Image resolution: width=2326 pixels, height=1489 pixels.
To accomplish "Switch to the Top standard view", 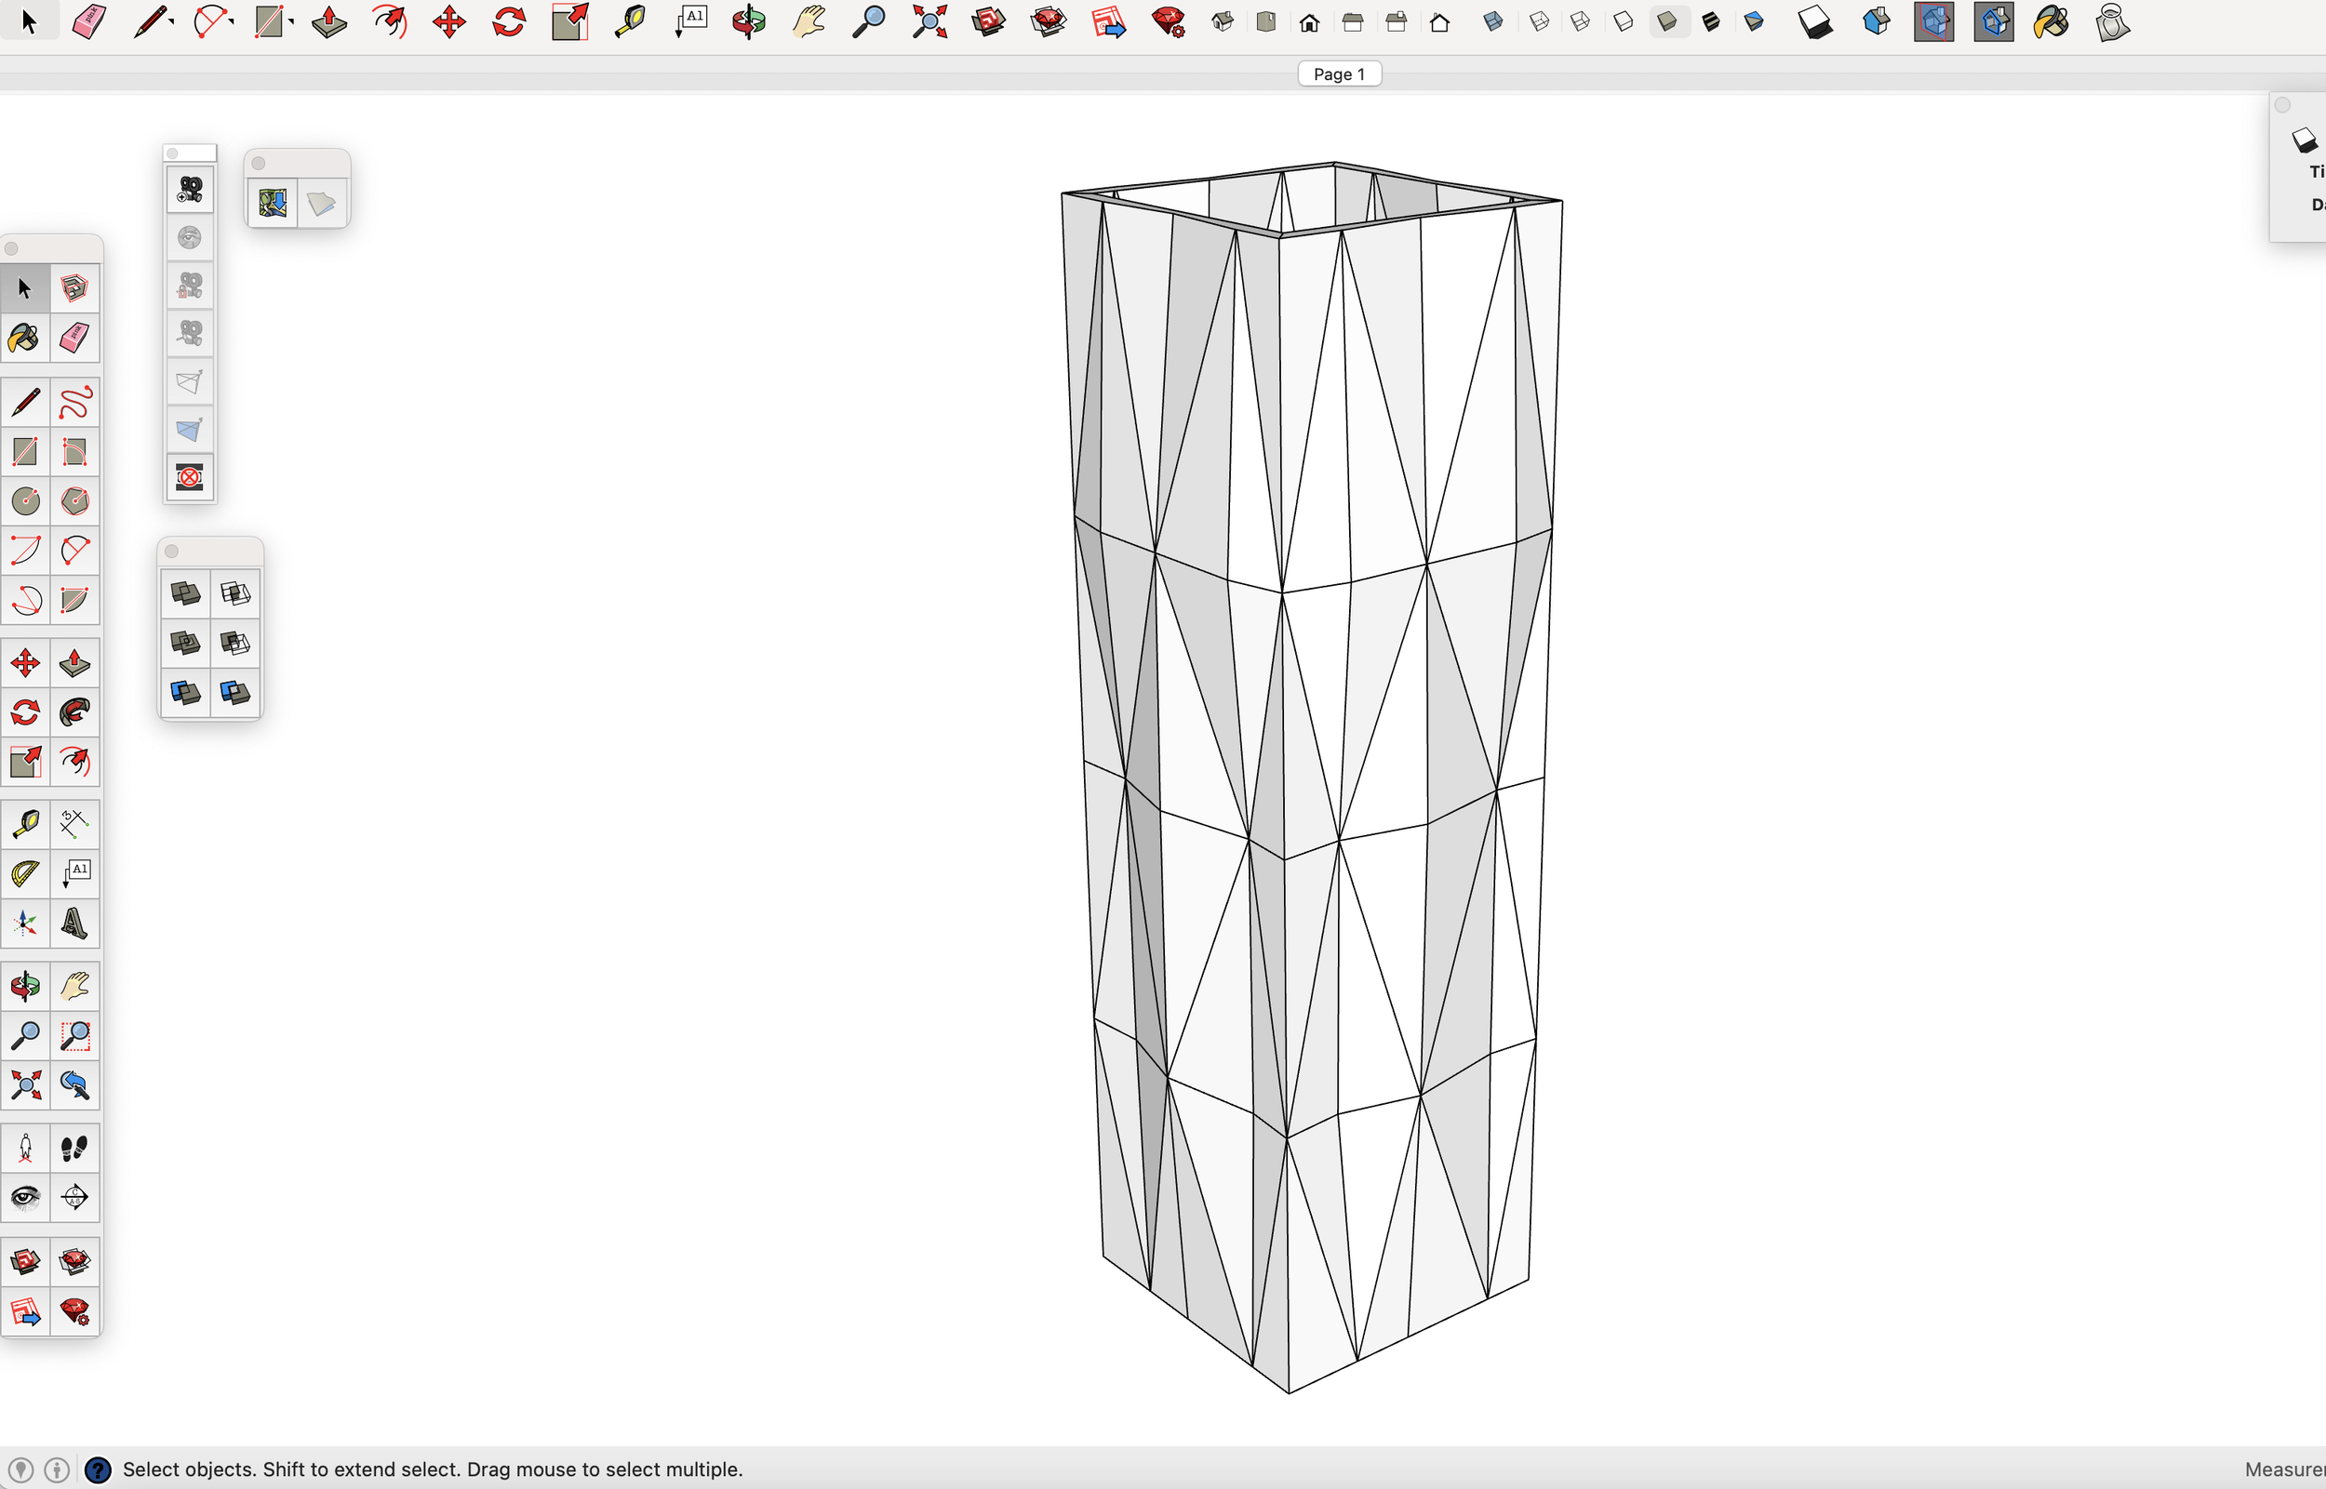I will 1266,21.
